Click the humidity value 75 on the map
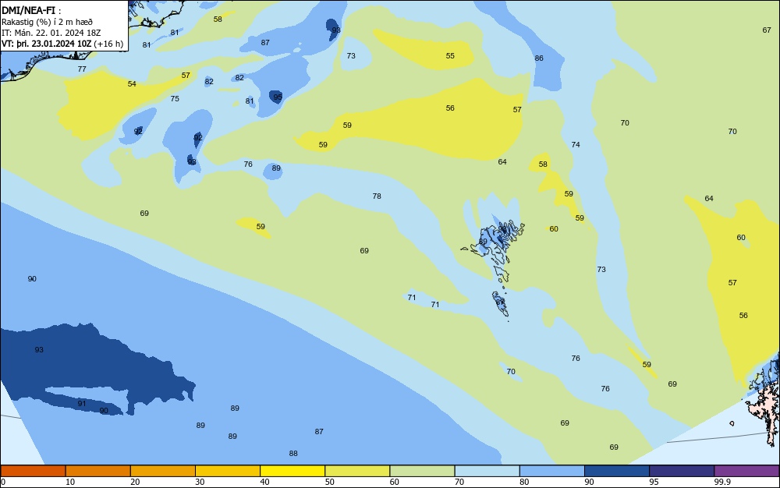 pyautogui.click(x=175, y=98)
